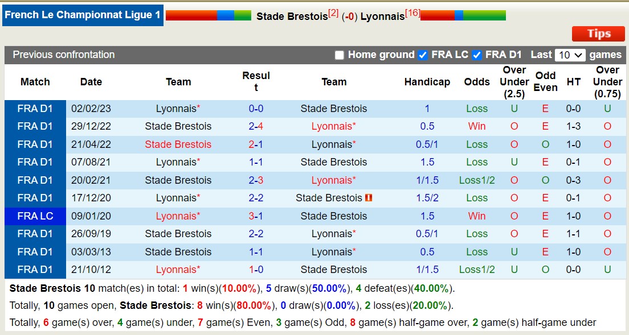This screenshot has width=629, height=335.
Task: Click the 1.5/2 handicap value on 17/12/20 row
Action: pos(427,198)
